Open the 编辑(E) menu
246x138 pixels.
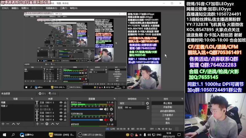click(15, 8)
